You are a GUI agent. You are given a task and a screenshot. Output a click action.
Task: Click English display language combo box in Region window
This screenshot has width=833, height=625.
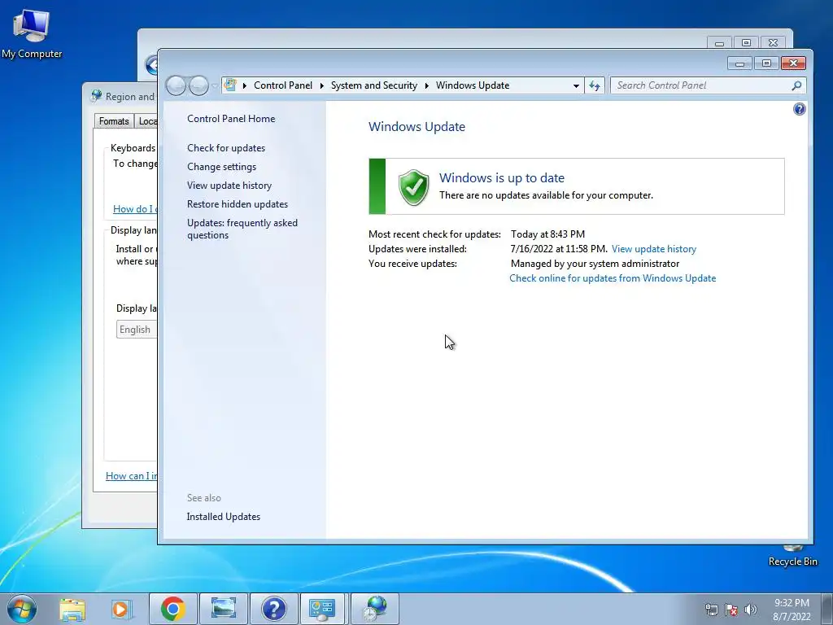click(137, 330)
